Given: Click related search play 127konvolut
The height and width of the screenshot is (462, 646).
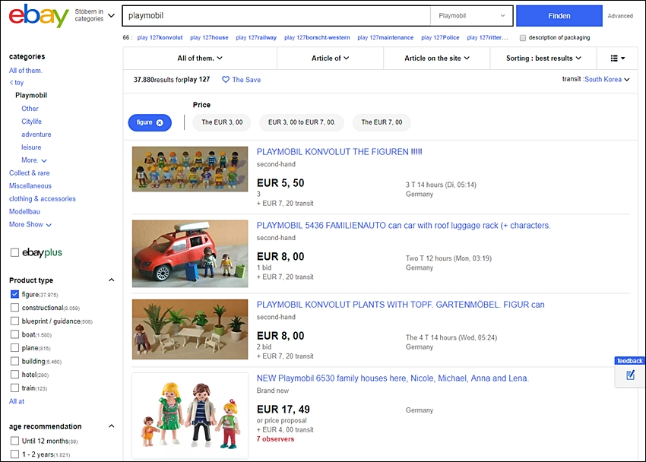Looking at the screenshot, I should coord(160,37).
